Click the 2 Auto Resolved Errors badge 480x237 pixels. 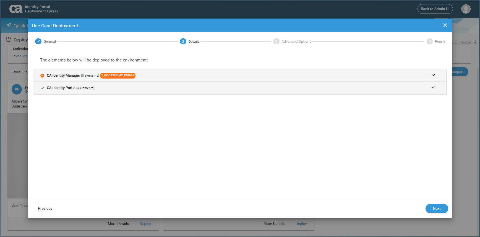pos(118,76)
